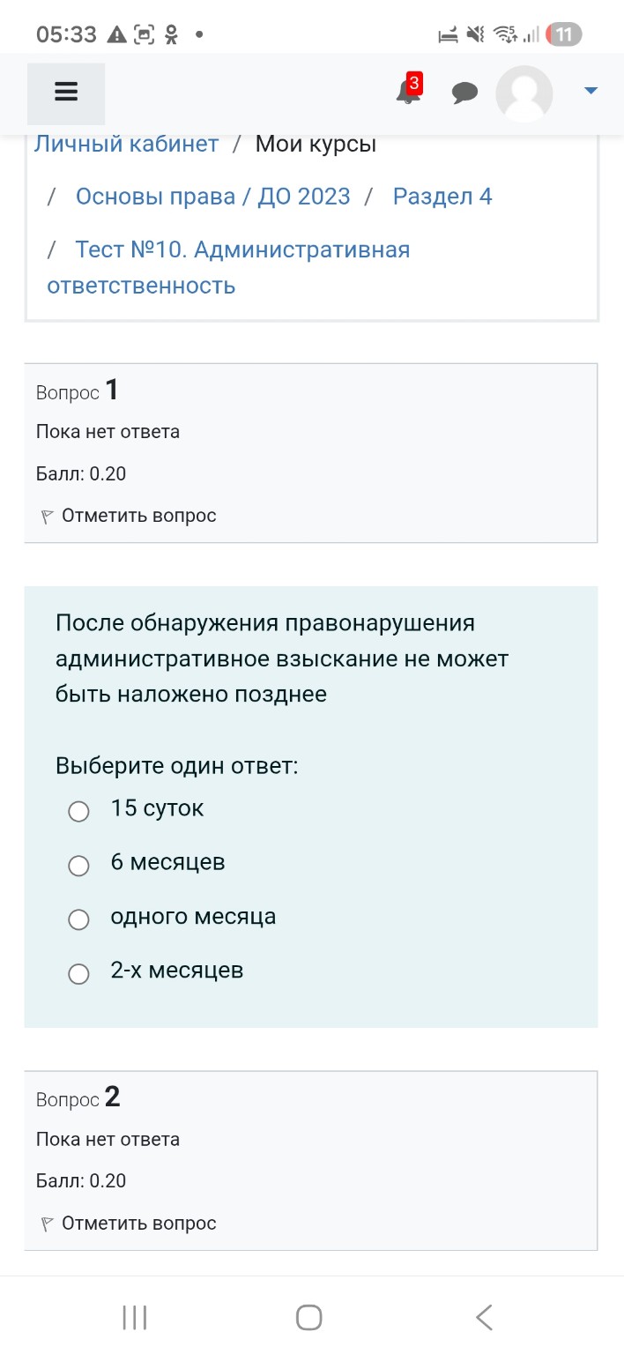The height and width of the screenshot is (1354, 624).
Task: Tap the home button in the navigation bar
Action: 308,1317
